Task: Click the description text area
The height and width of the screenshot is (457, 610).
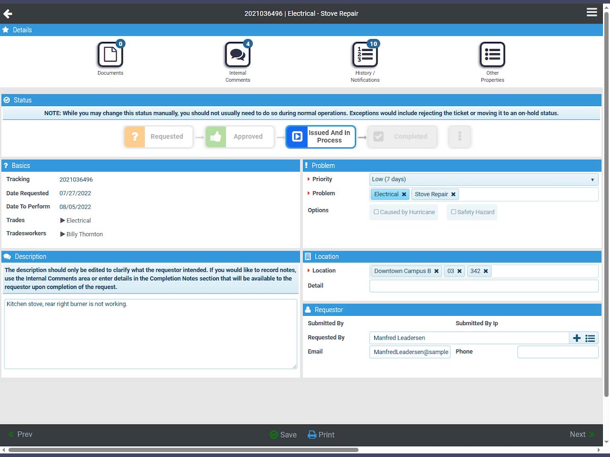Action: pyautogui.click(x=150, y=334)
